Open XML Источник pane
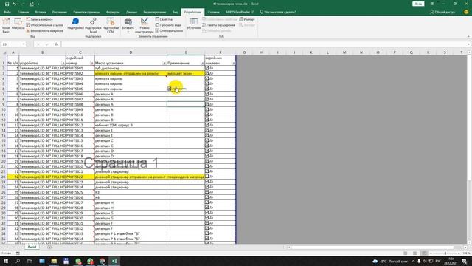The image size is (472, 266). tap(194, 24)
